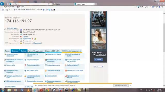The image size is (165, 92).
Task: Open 'Информация о сайте' link
Action: pyautogui.click(x=53, y=65)
